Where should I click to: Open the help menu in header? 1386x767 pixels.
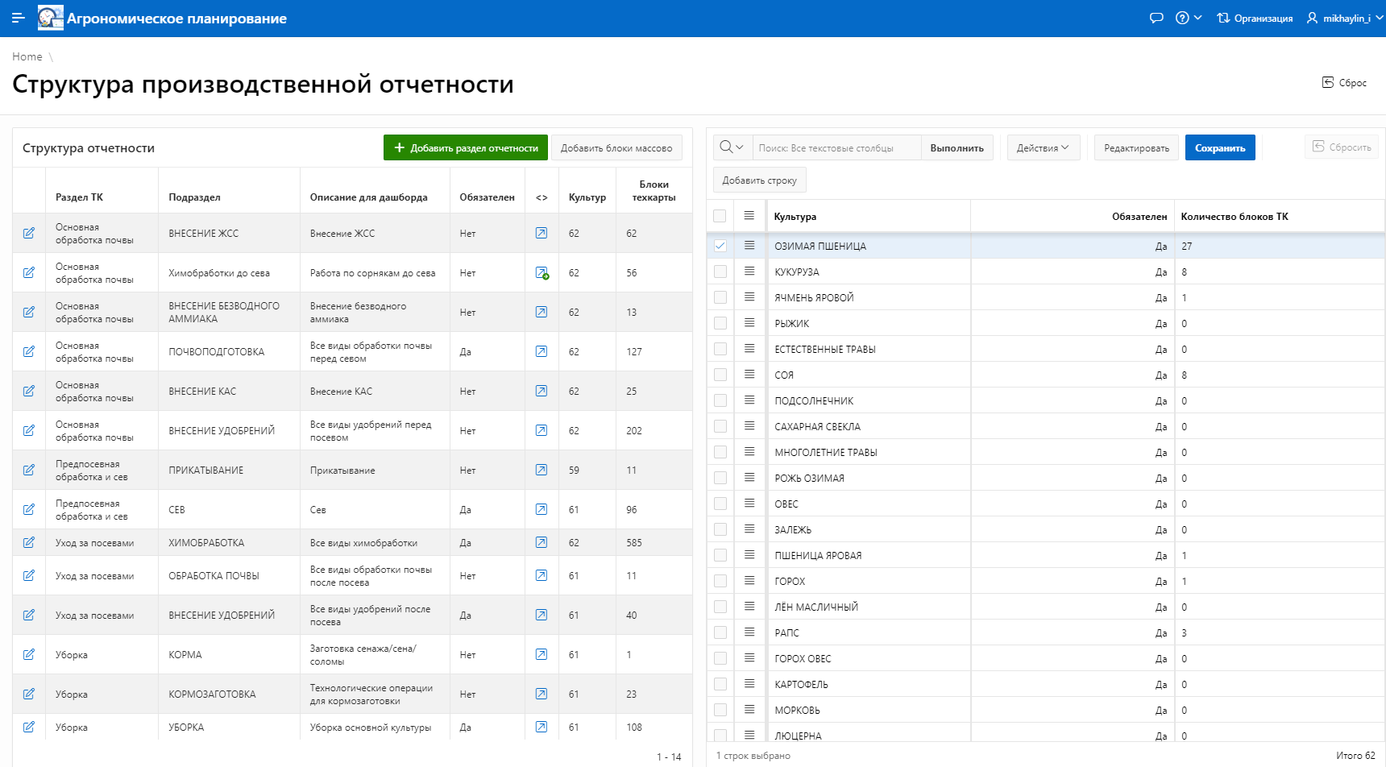(1188, 18)
